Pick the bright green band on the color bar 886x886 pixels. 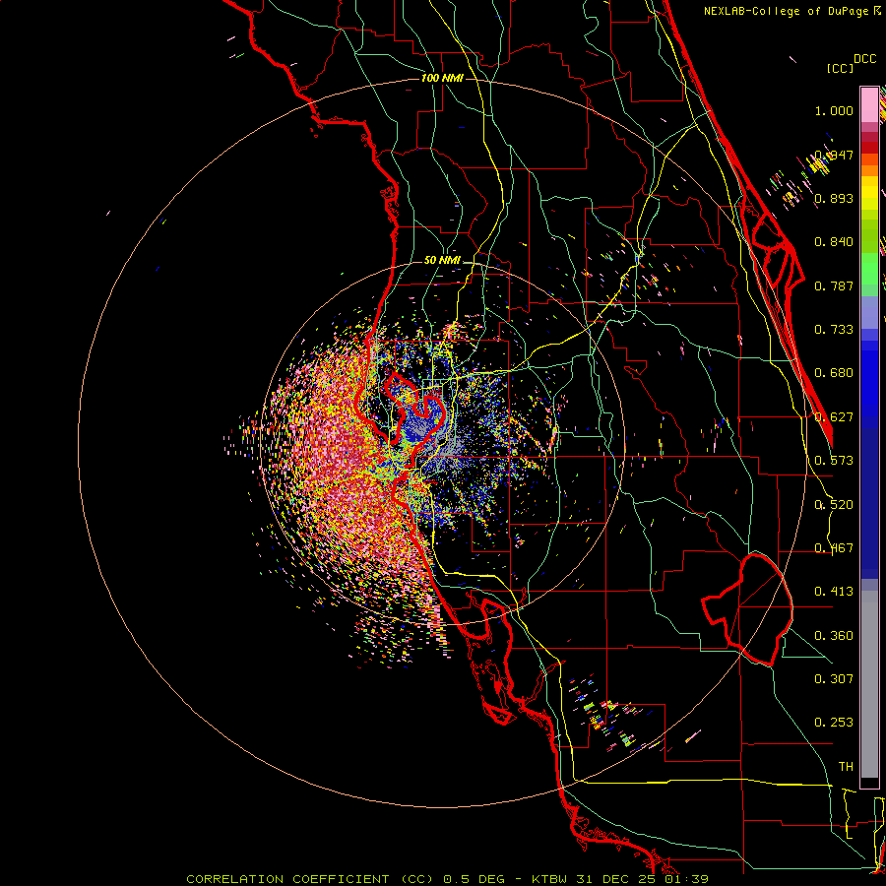[869, 269]
